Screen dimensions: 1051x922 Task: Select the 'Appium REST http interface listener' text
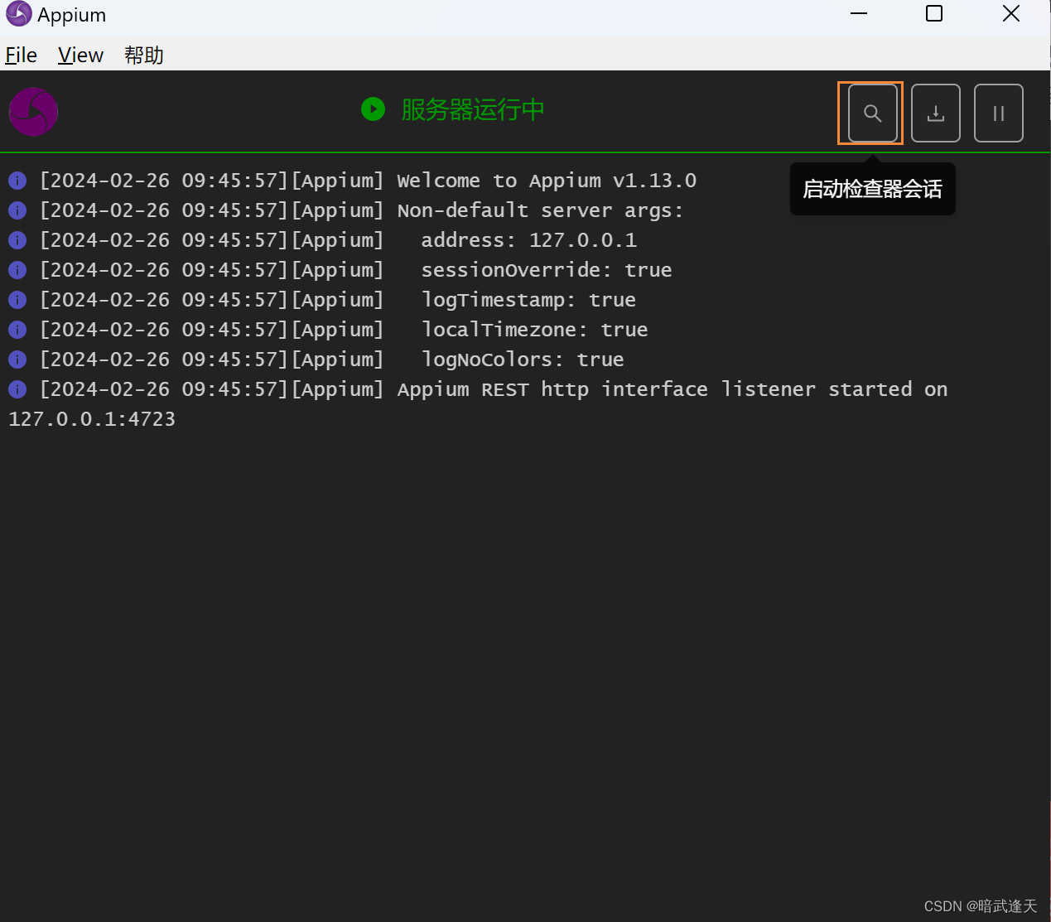[606, 389]
